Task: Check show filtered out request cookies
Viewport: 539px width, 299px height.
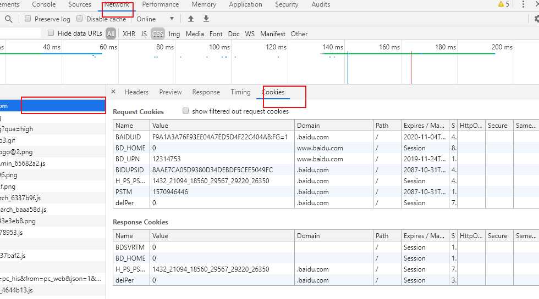Action: pyautogui.click(x=186, y=111)
